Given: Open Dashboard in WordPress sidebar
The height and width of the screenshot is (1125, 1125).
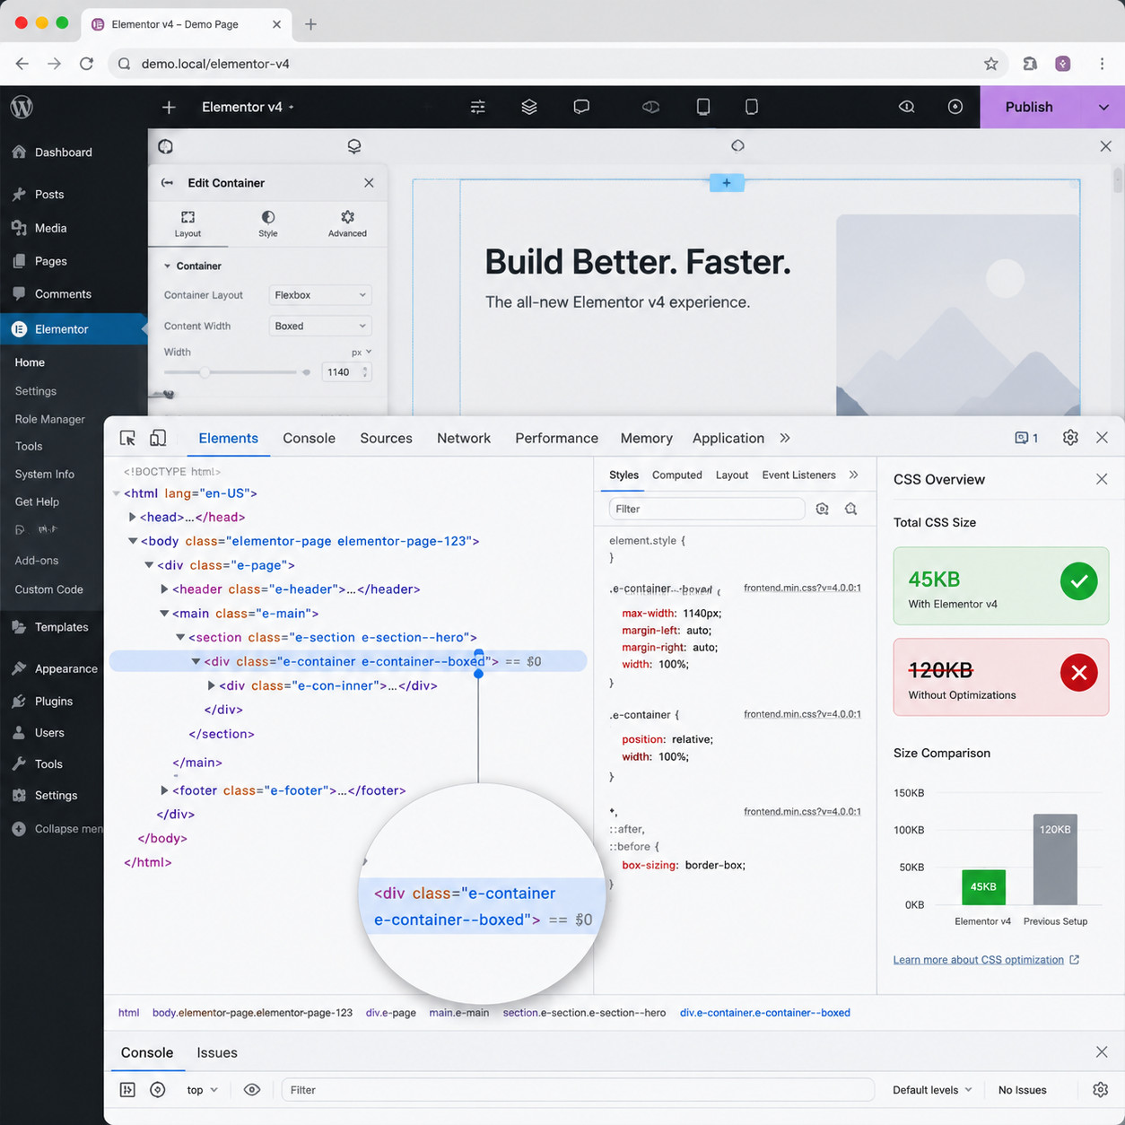Looking at the screenshot, I should tap(54, 153).
